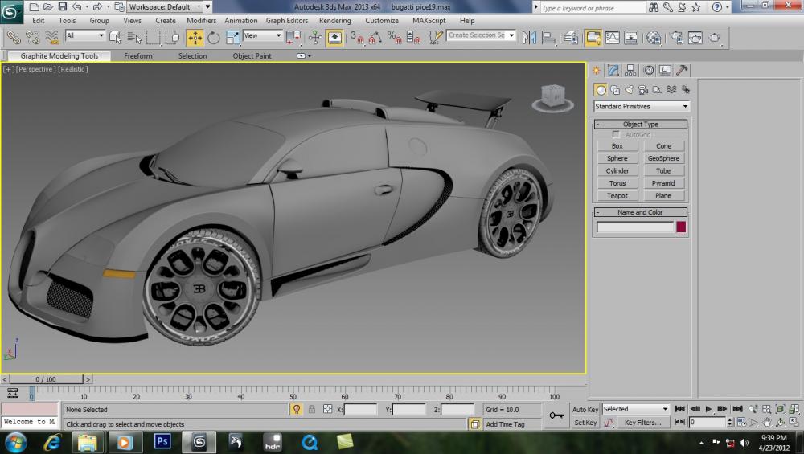804x454 pixels.
Task: Toggle Keyboard Shortcut Override
Action: 334,38
